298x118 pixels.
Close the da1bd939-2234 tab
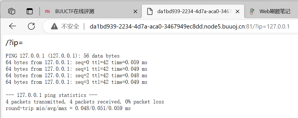[x=237, y=12]
